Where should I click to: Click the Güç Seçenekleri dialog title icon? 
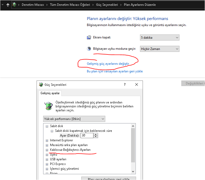[x=41, y=84]
